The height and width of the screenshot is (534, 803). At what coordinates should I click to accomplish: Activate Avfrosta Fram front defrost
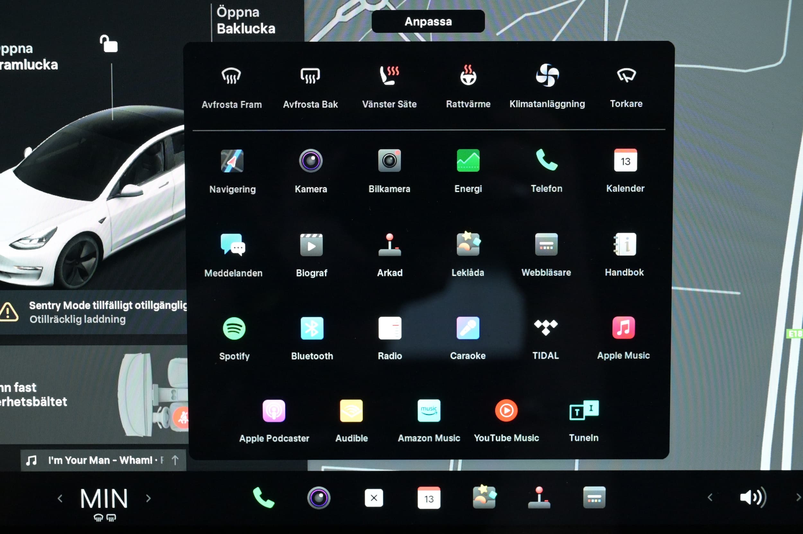[x=232, y=88]
